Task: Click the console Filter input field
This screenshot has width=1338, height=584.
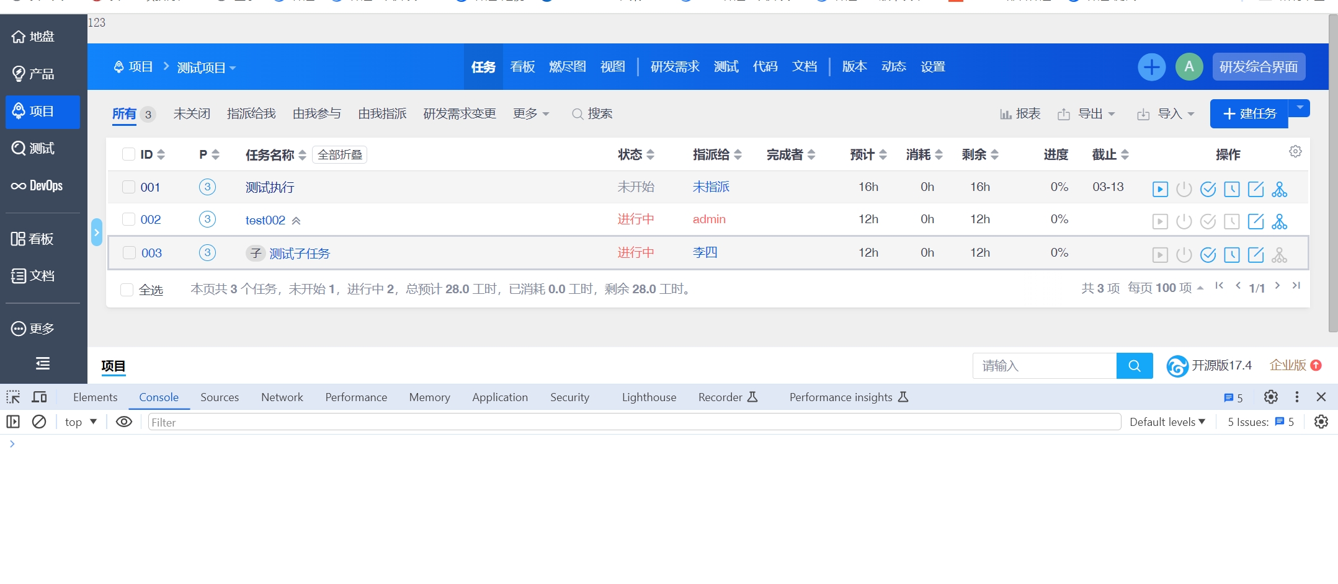Action: click(633, 422)
